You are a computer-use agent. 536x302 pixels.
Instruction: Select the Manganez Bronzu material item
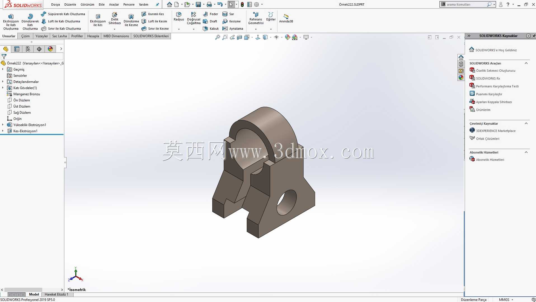tap(27, 94)
